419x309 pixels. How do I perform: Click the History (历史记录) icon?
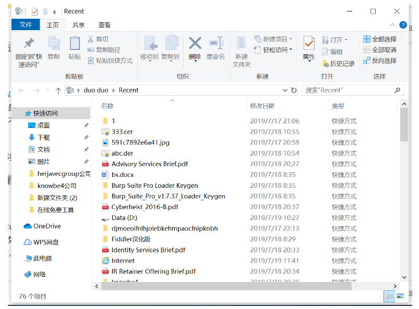tap(325, 63)
